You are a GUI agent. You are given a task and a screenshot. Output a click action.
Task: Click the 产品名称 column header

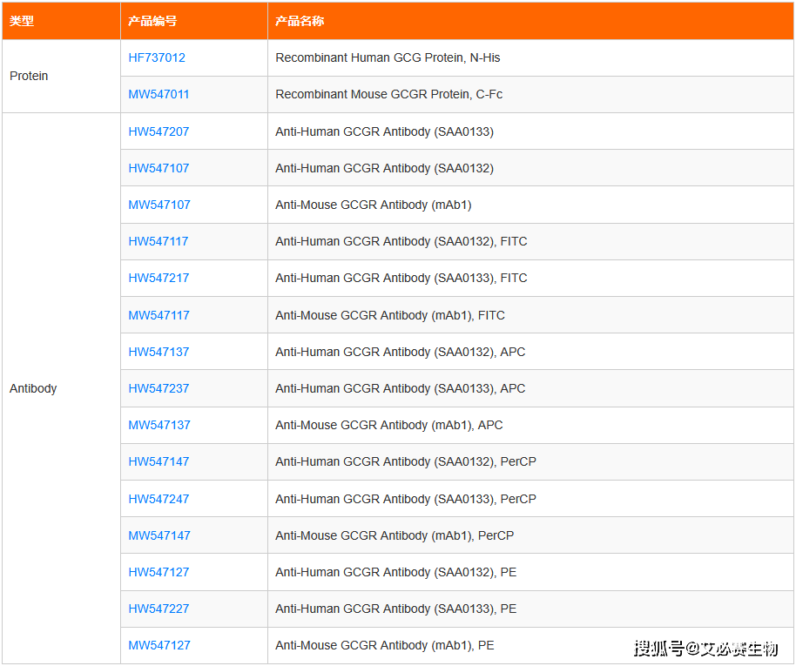(x=300, y=21)
